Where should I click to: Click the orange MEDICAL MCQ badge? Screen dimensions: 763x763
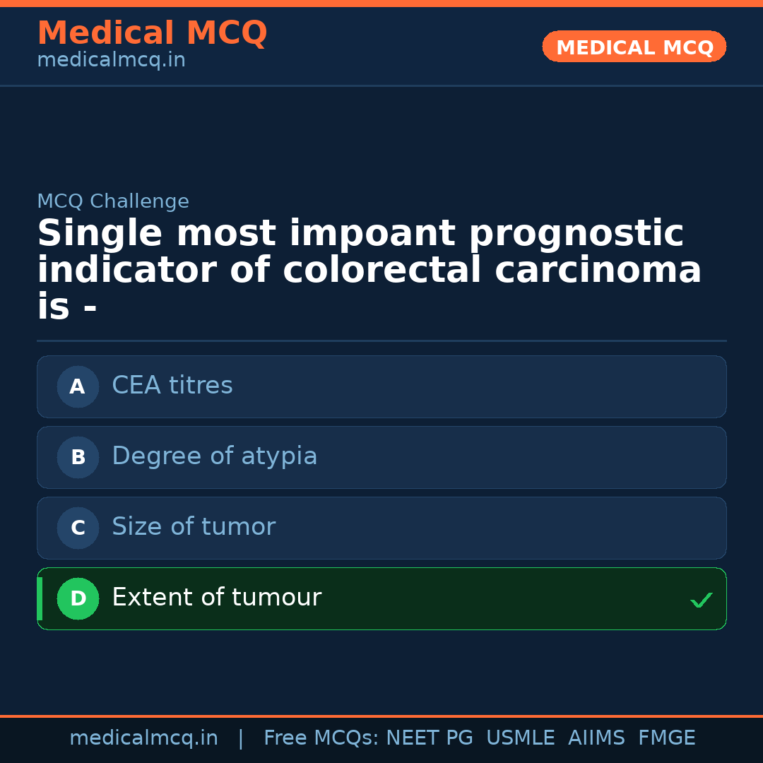pyautogui.click(x=634, y=47)
